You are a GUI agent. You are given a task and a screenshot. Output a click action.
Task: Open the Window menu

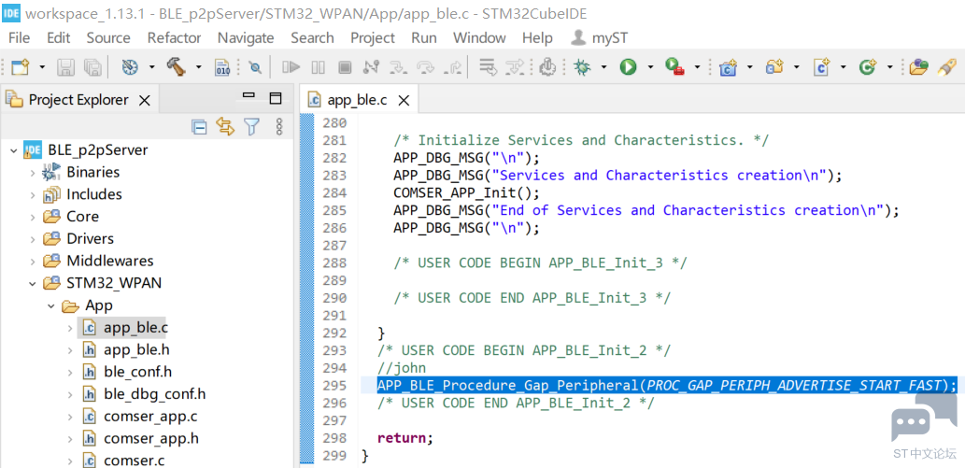coord(479,37)
